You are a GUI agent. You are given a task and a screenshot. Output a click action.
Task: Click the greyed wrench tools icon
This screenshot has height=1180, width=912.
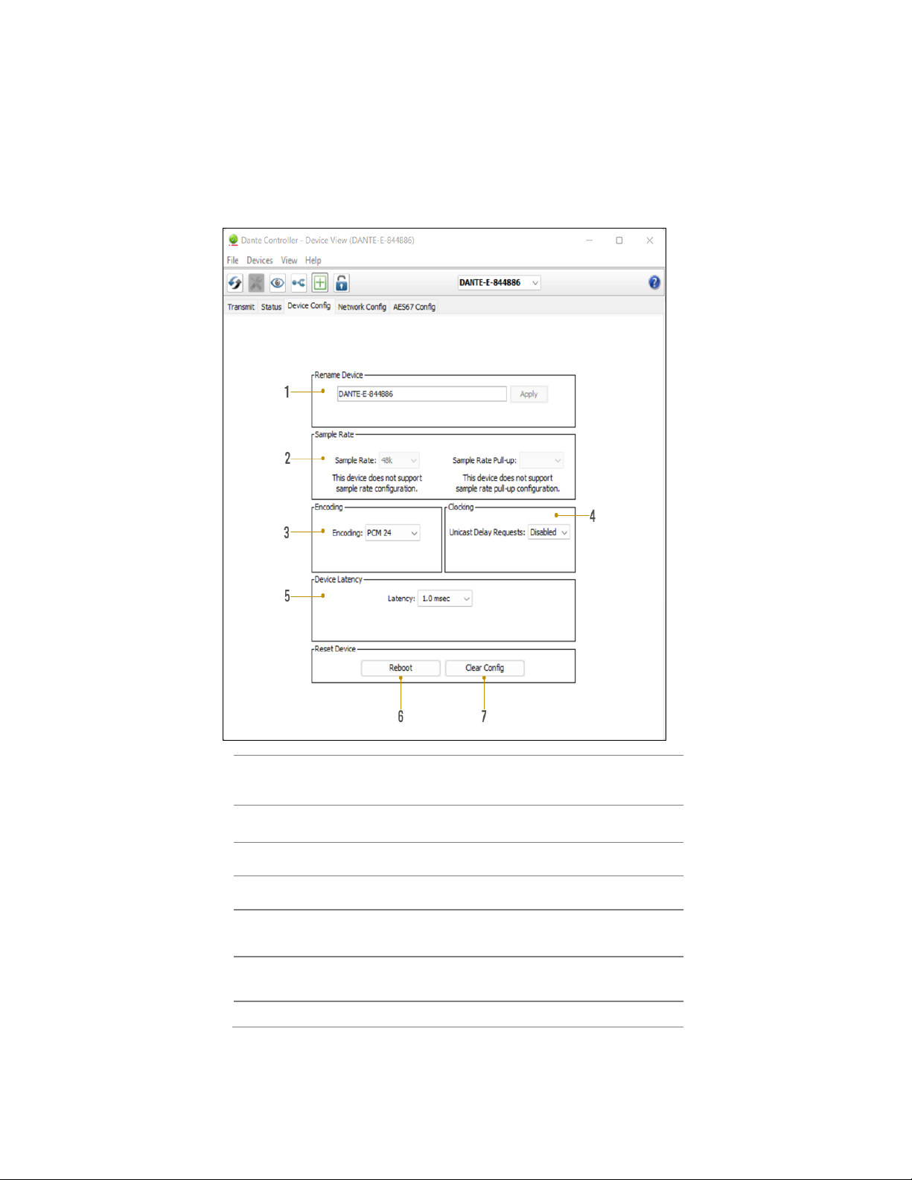coord(256,283)
